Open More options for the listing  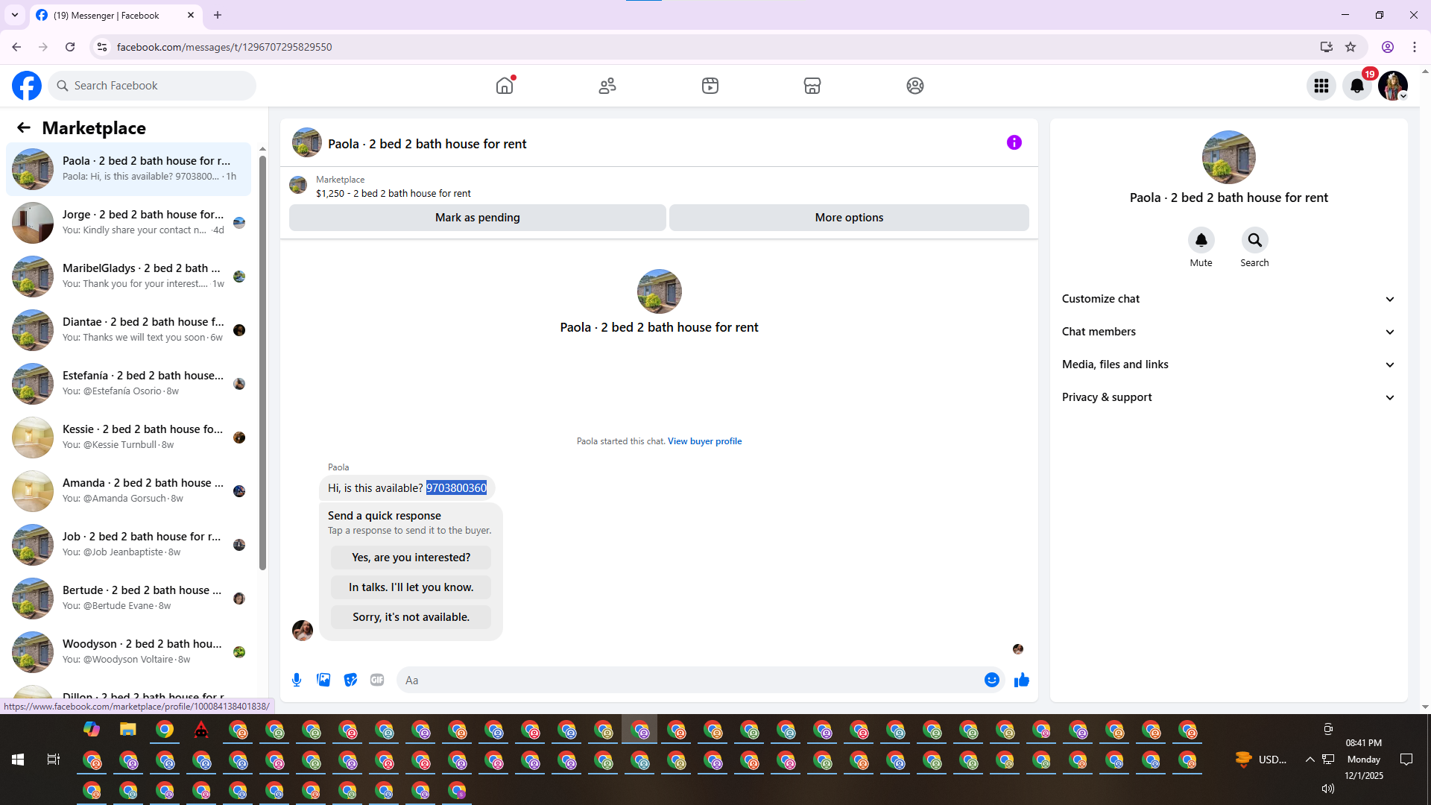849,218
